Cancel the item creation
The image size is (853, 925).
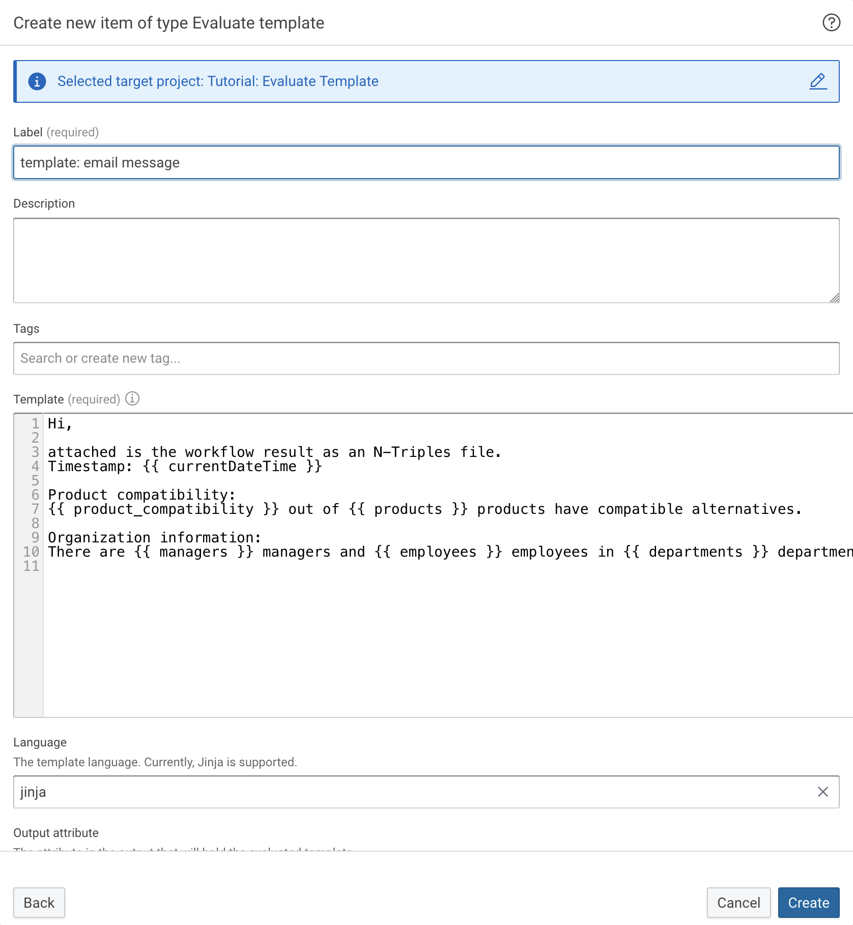tap(738, 903)
